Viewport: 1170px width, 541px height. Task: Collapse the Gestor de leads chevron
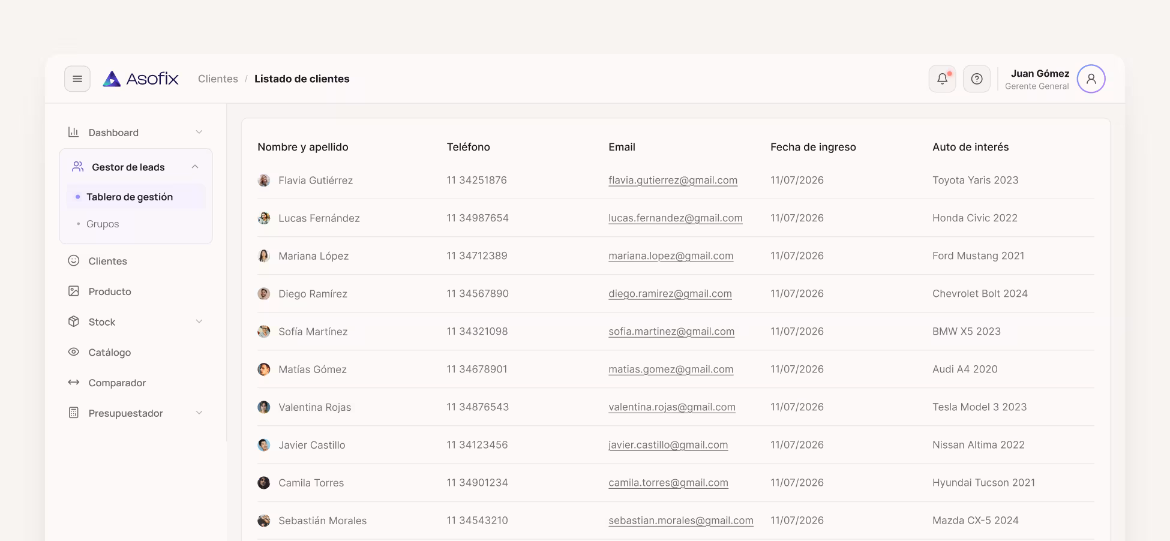point(195,167)
